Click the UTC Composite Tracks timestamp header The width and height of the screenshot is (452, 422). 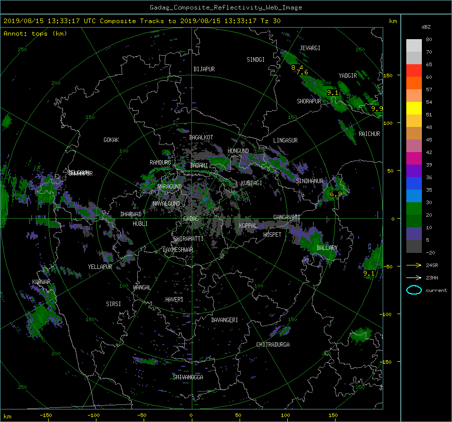pos(142,21)
